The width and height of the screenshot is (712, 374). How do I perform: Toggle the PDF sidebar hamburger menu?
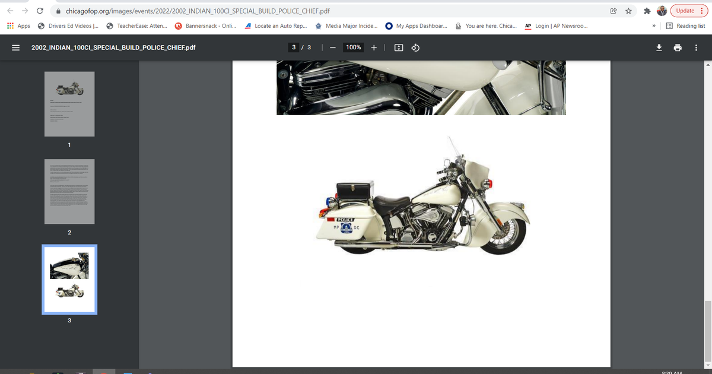pos(16,47)
